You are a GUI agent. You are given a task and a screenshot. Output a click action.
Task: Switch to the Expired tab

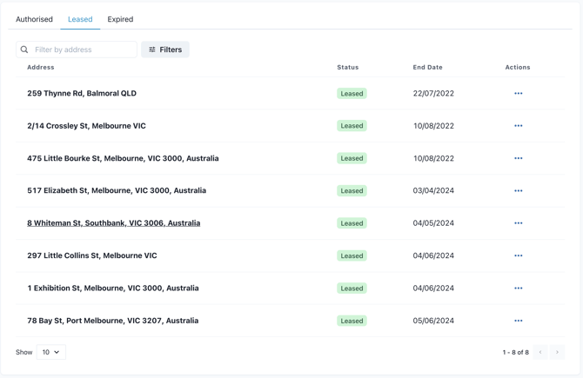120,19
